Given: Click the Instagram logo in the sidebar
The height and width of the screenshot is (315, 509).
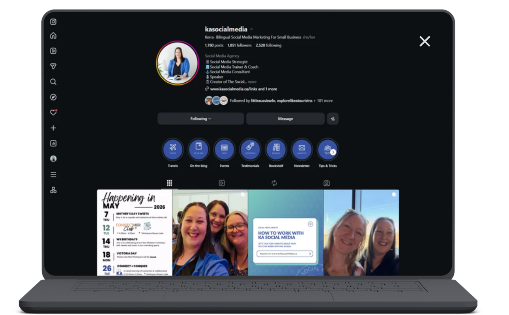Looking at the screenshot, I should pos(53,22).
